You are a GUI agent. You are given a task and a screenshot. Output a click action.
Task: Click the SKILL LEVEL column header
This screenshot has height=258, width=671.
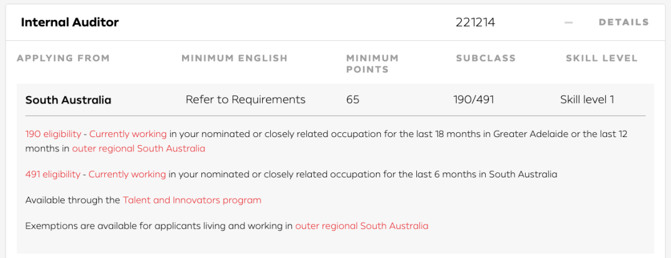click(601, 58)
